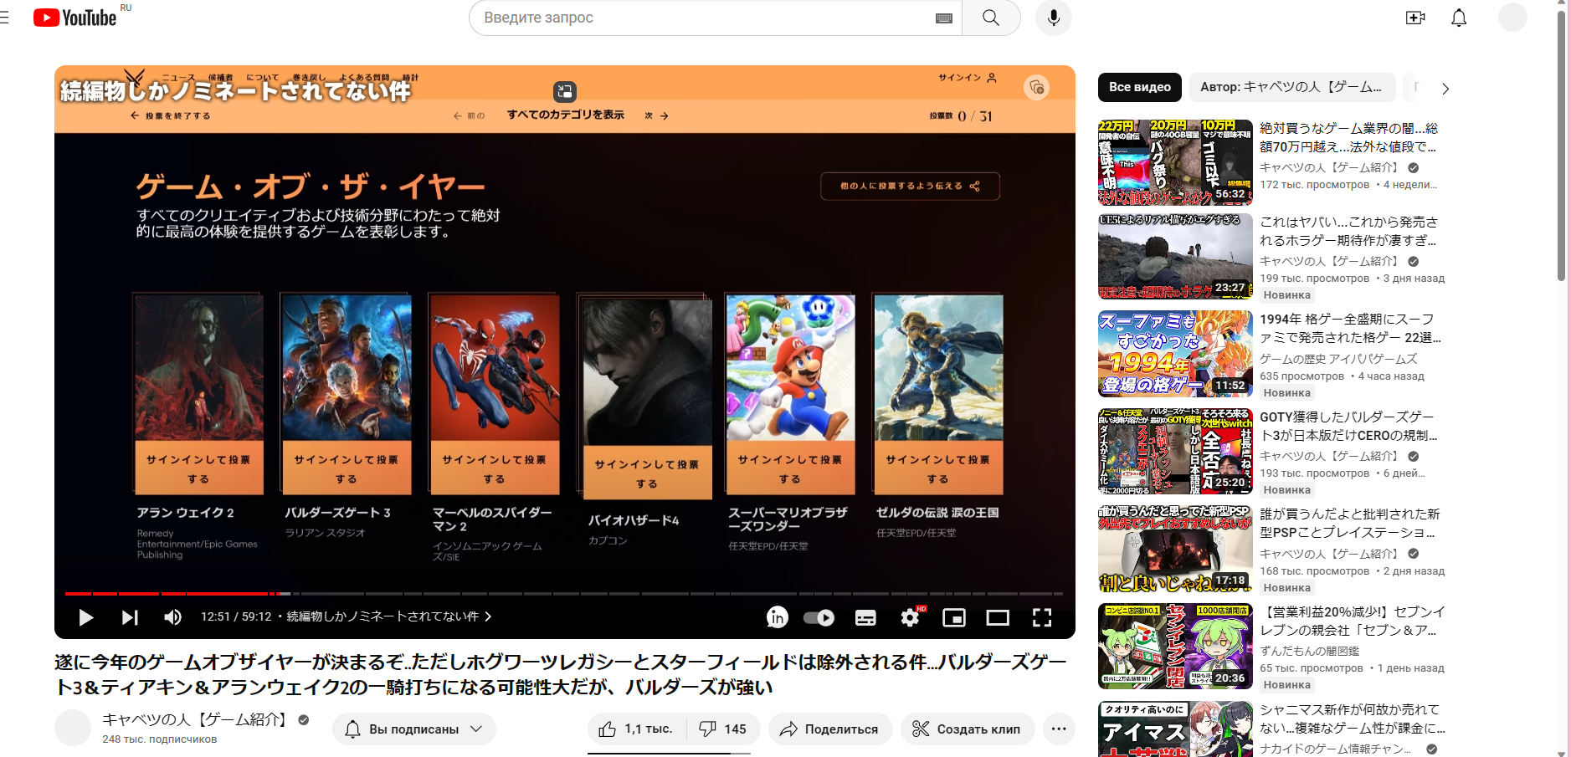The width and height of the screenshot is (1571, 757).
Task: Select the Автор: キャベツの人 chip
Action: 1292,87
